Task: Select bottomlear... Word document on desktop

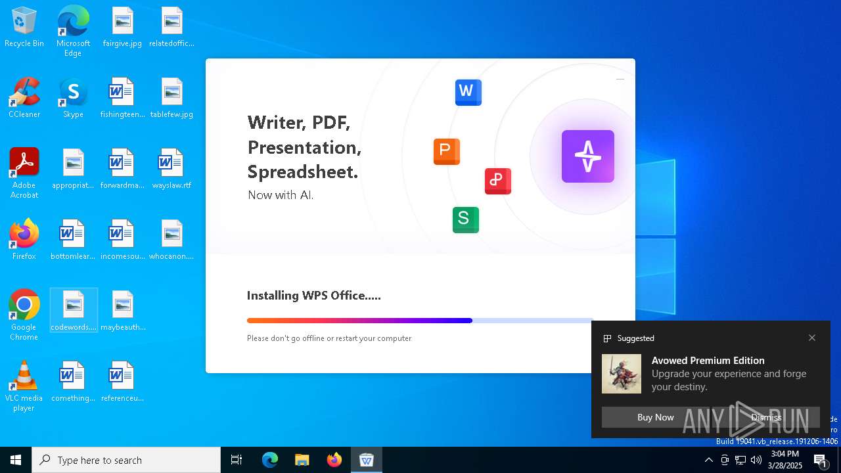Action: click(73, 240)
